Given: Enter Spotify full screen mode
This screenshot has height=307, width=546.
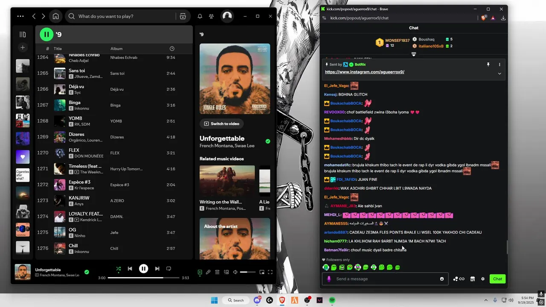Looking at the screenshot, I should pyautogui.click(x=270, y=272).
